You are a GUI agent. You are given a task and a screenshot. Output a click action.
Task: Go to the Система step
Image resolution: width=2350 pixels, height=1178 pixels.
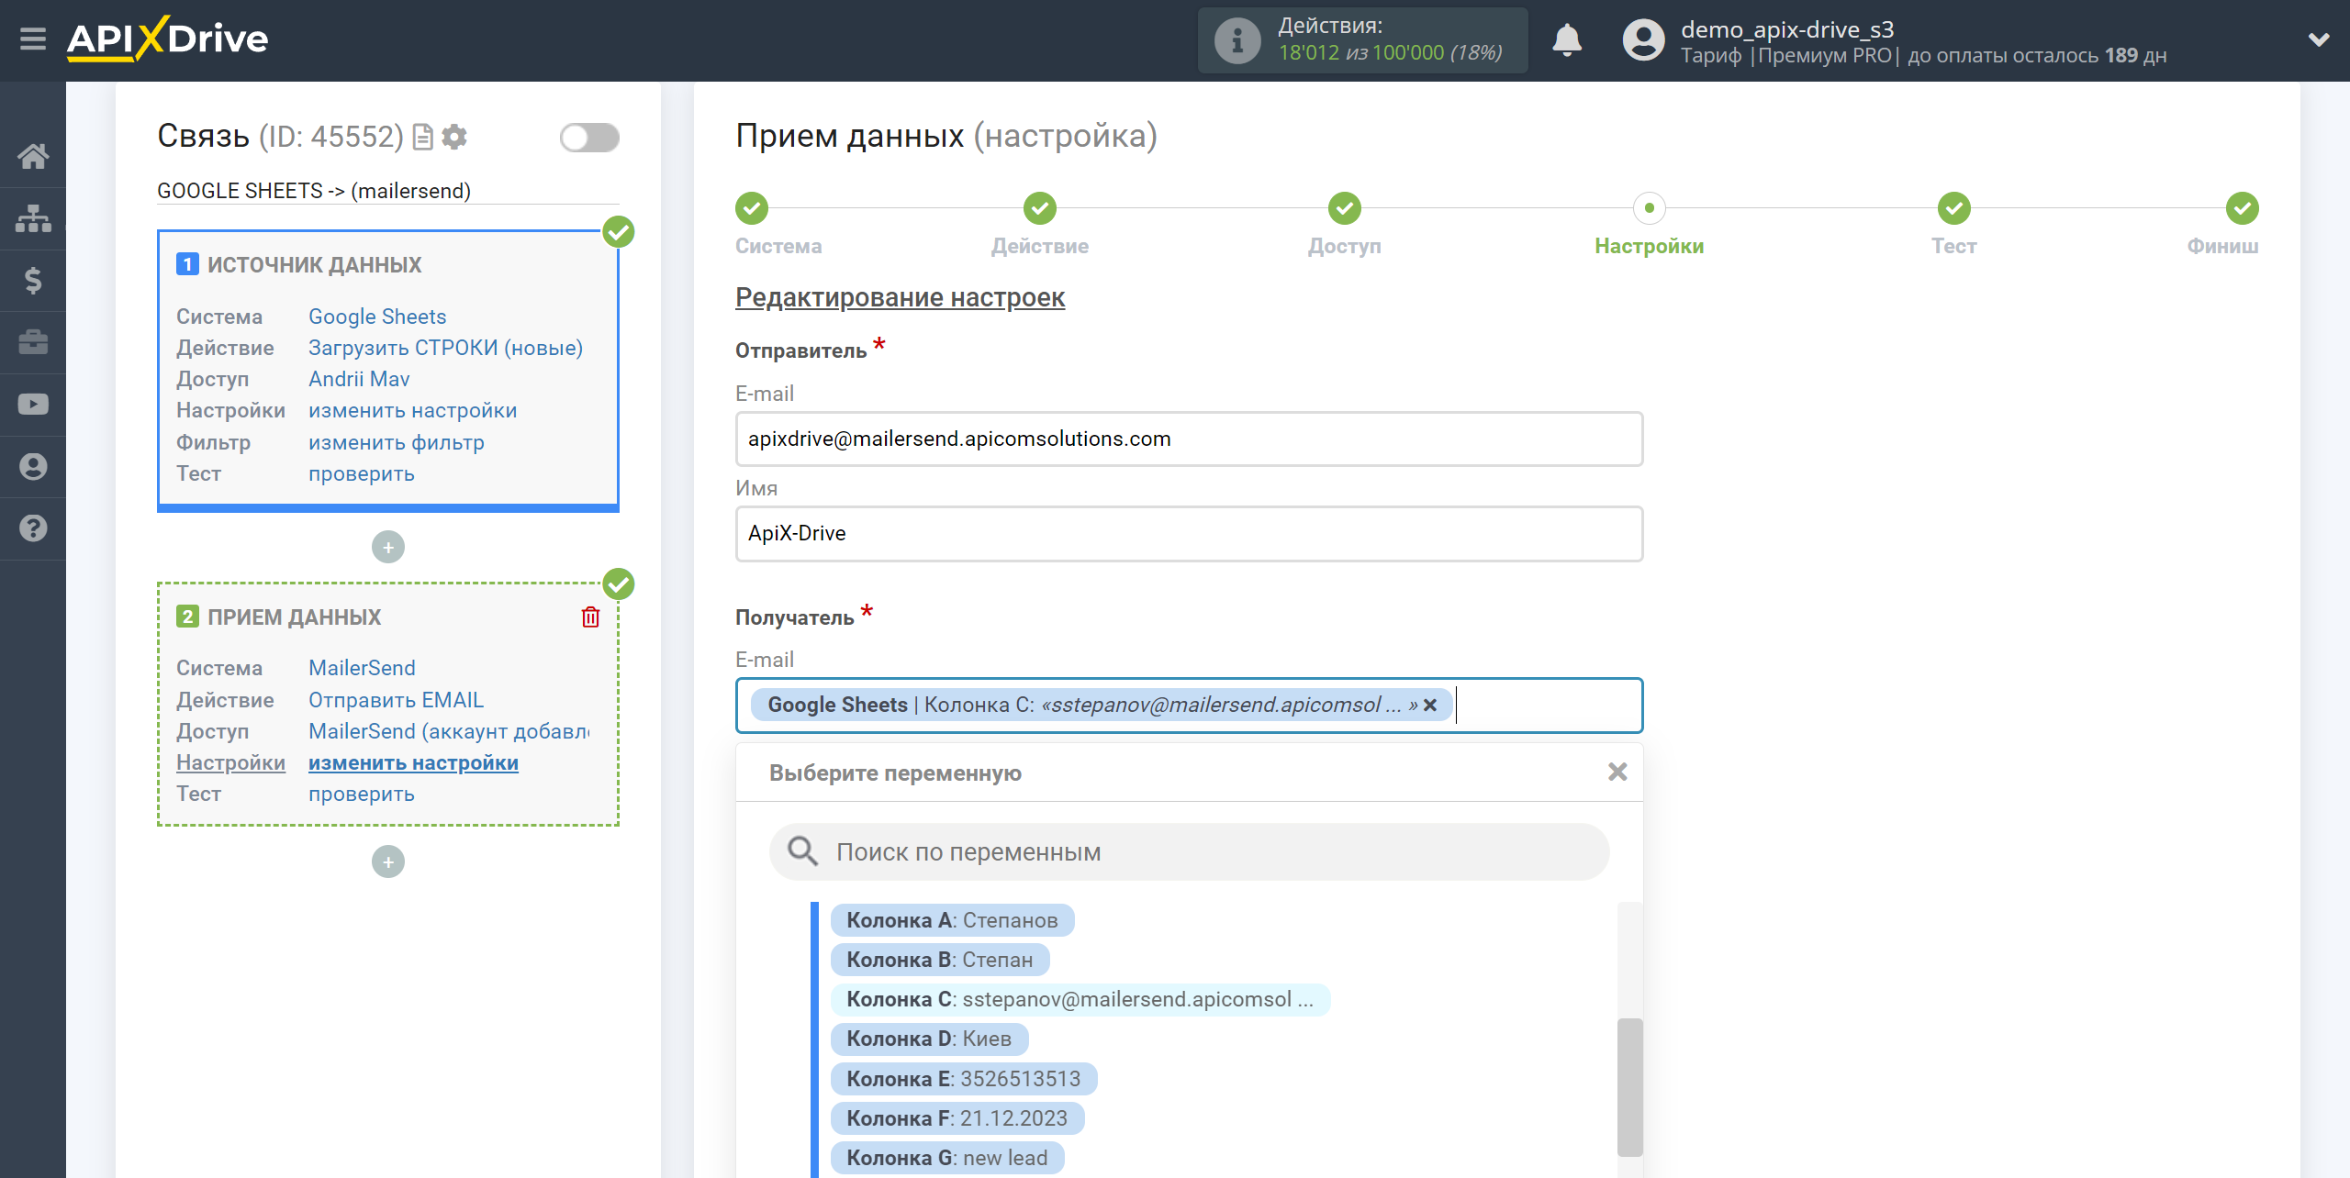[751, 208]
